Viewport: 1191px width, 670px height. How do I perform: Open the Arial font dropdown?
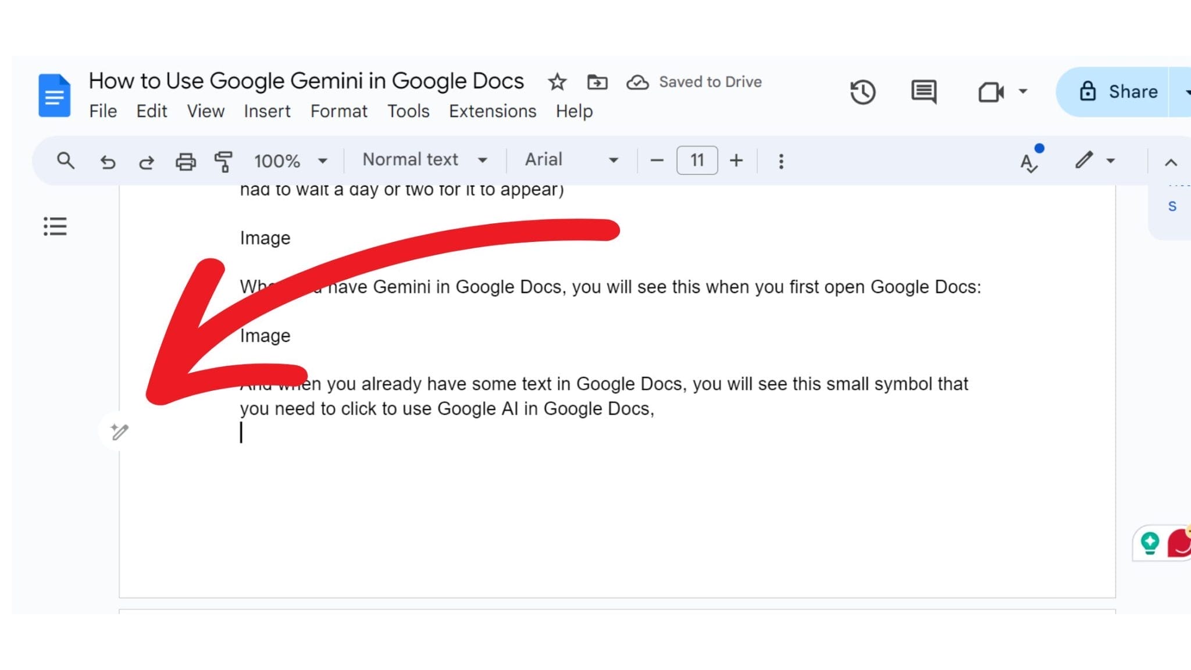pos(570,160)
